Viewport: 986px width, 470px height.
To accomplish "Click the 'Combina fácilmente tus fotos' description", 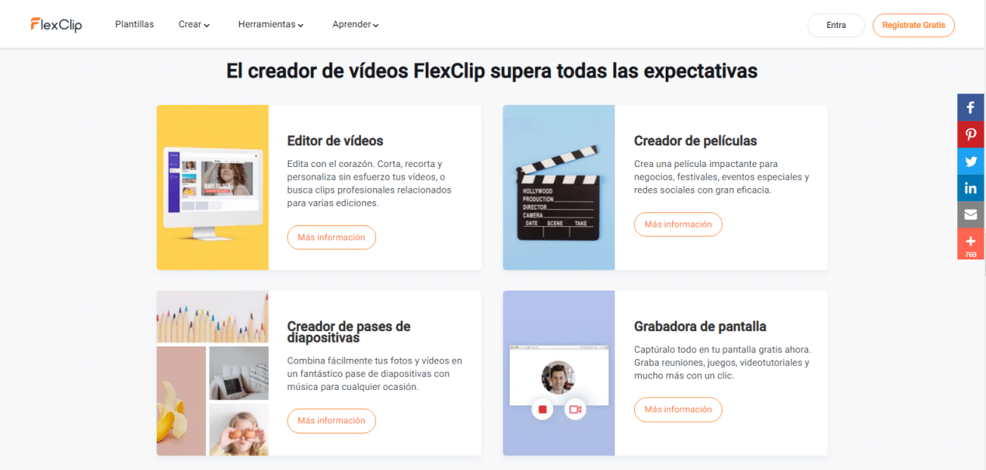I will click(375, 374).
